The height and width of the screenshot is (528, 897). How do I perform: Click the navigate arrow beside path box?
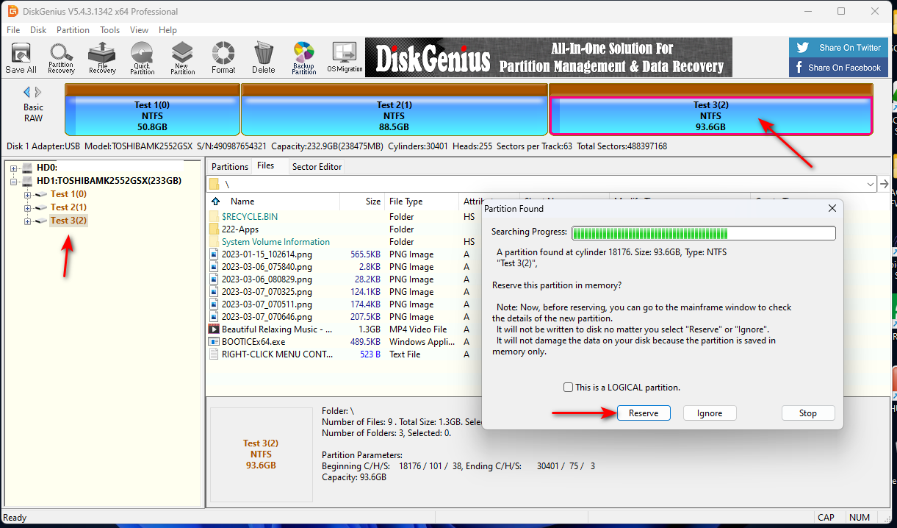885,184
